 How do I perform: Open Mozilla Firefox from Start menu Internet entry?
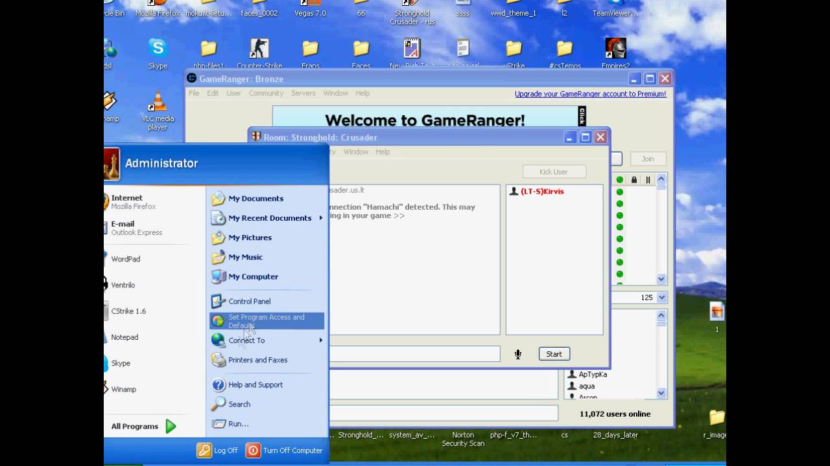[133, 202]
